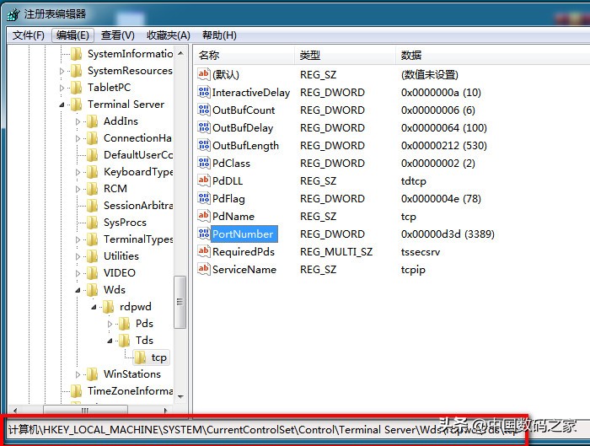Click the Registry Editor title bar icon
This screenshot has width=590, height=446.
pyautogui.click(x=12, y=14)
